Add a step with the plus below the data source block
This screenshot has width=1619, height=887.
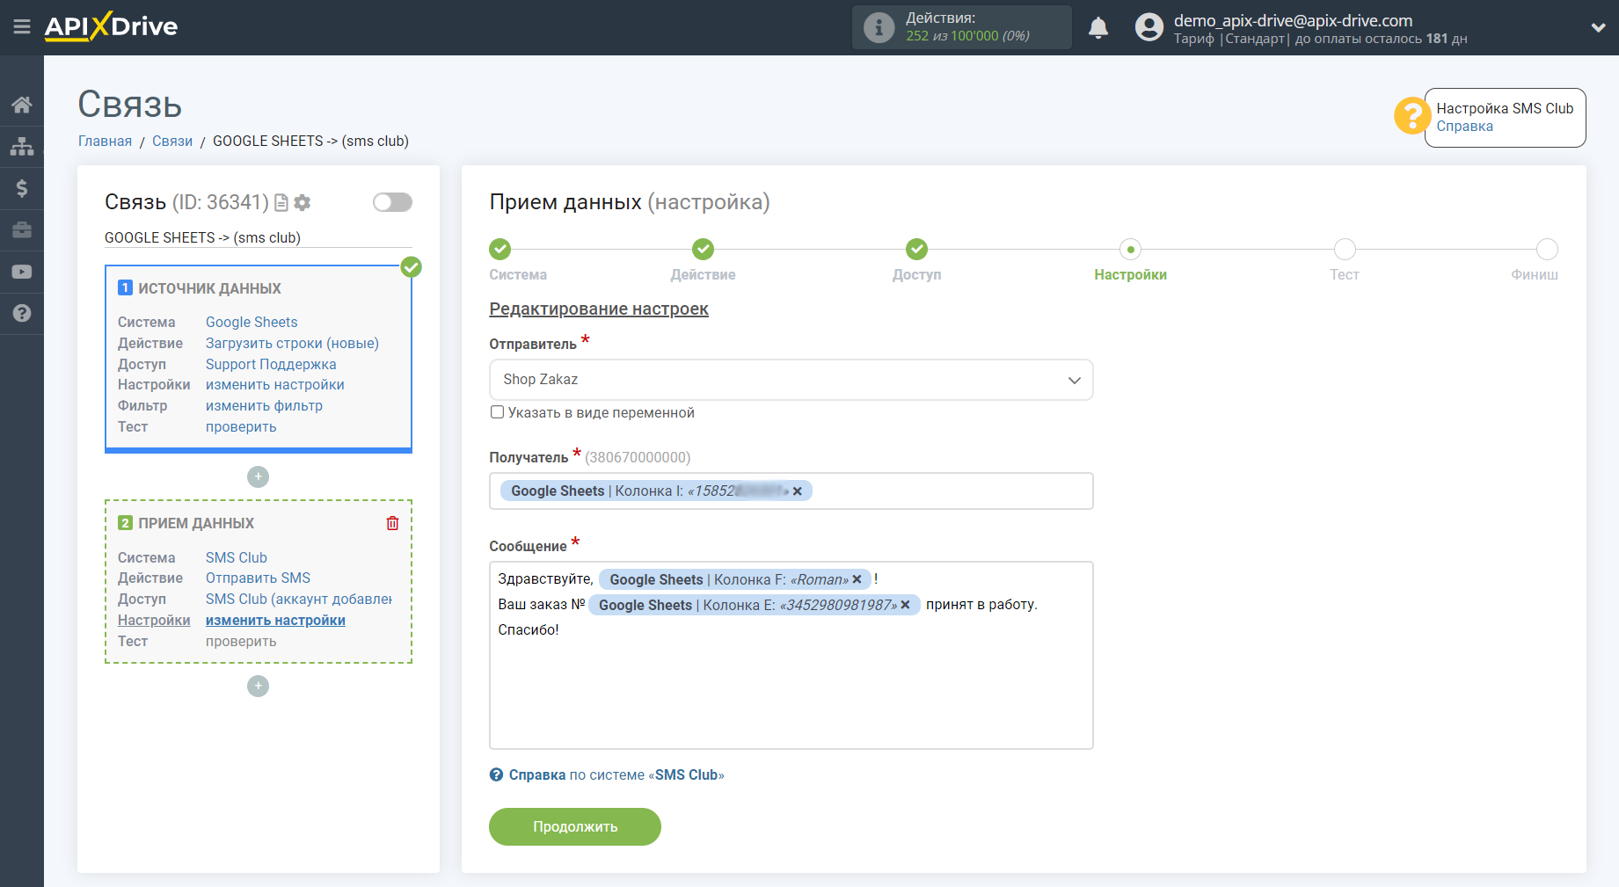tap(258, 476)
